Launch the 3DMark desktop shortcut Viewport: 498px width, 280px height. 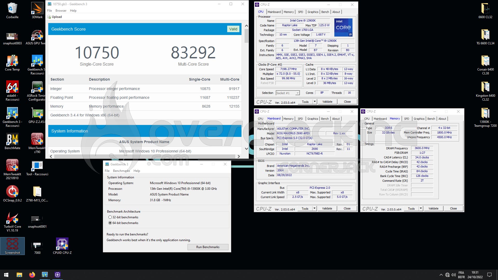pos(37,11)
